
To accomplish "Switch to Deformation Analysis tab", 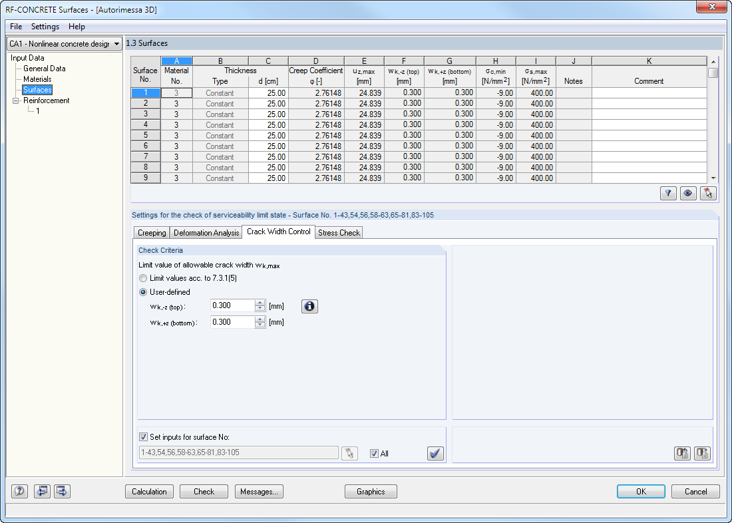I will [x=206, y=232].
